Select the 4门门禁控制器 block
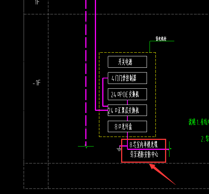The height and width of the screenshot is (194, 209). click(x=127, y=78)
